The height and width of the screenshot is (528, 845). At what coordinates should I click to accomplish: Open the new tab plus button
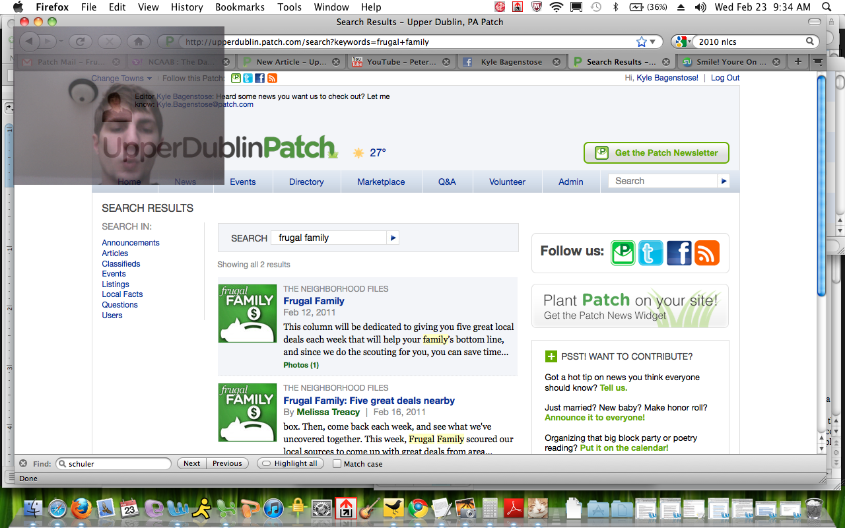pos(797,61)
